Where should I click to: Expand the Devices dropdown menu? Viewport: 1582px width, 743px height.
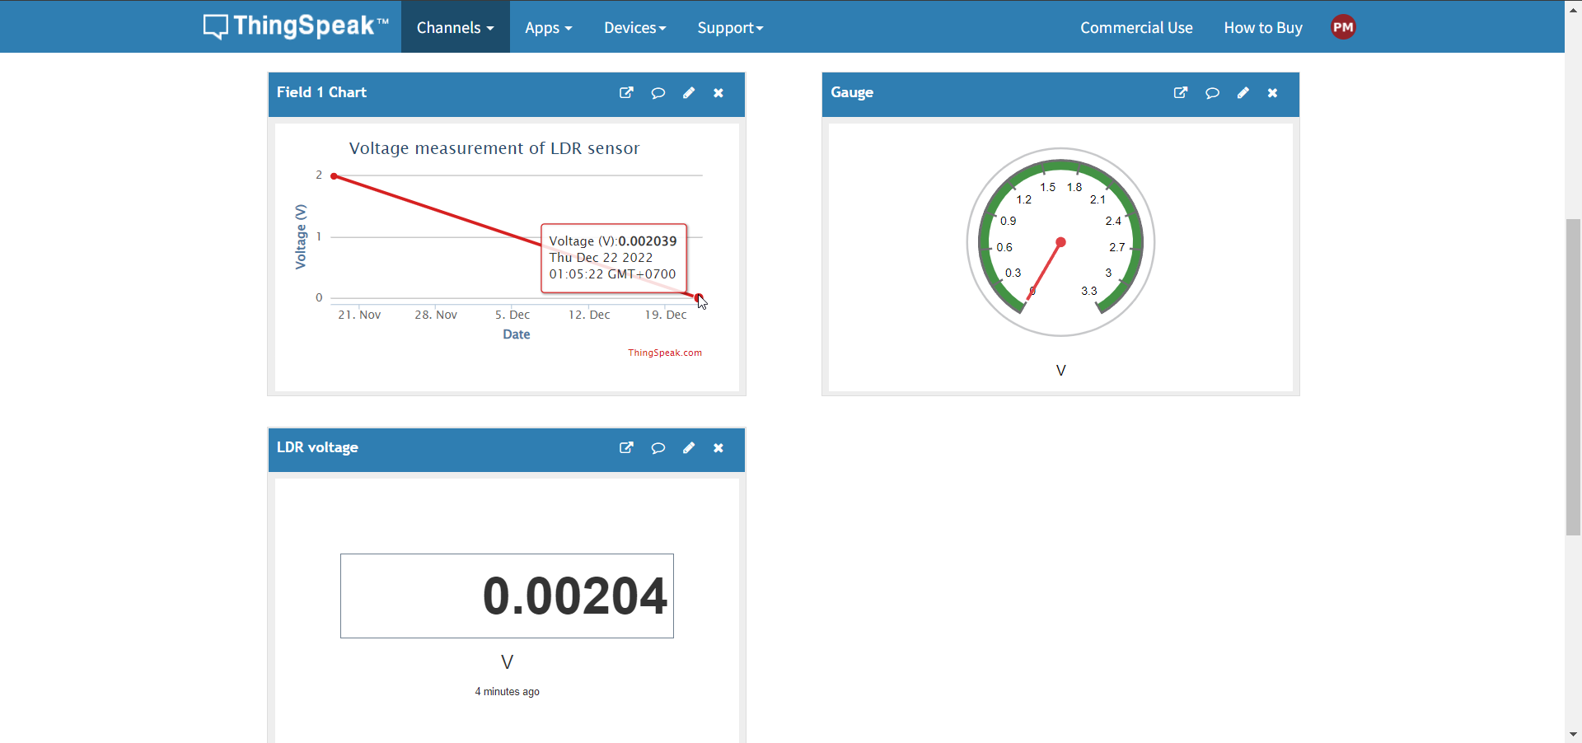coord(635,27)
